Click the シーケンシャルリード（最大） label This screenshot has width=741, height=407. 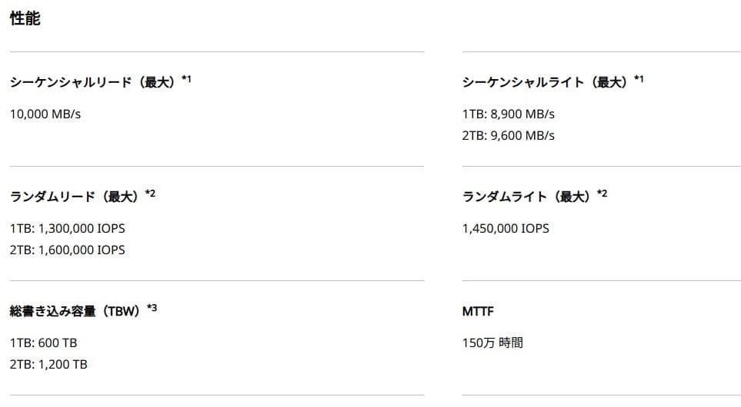tap(94, 82)
